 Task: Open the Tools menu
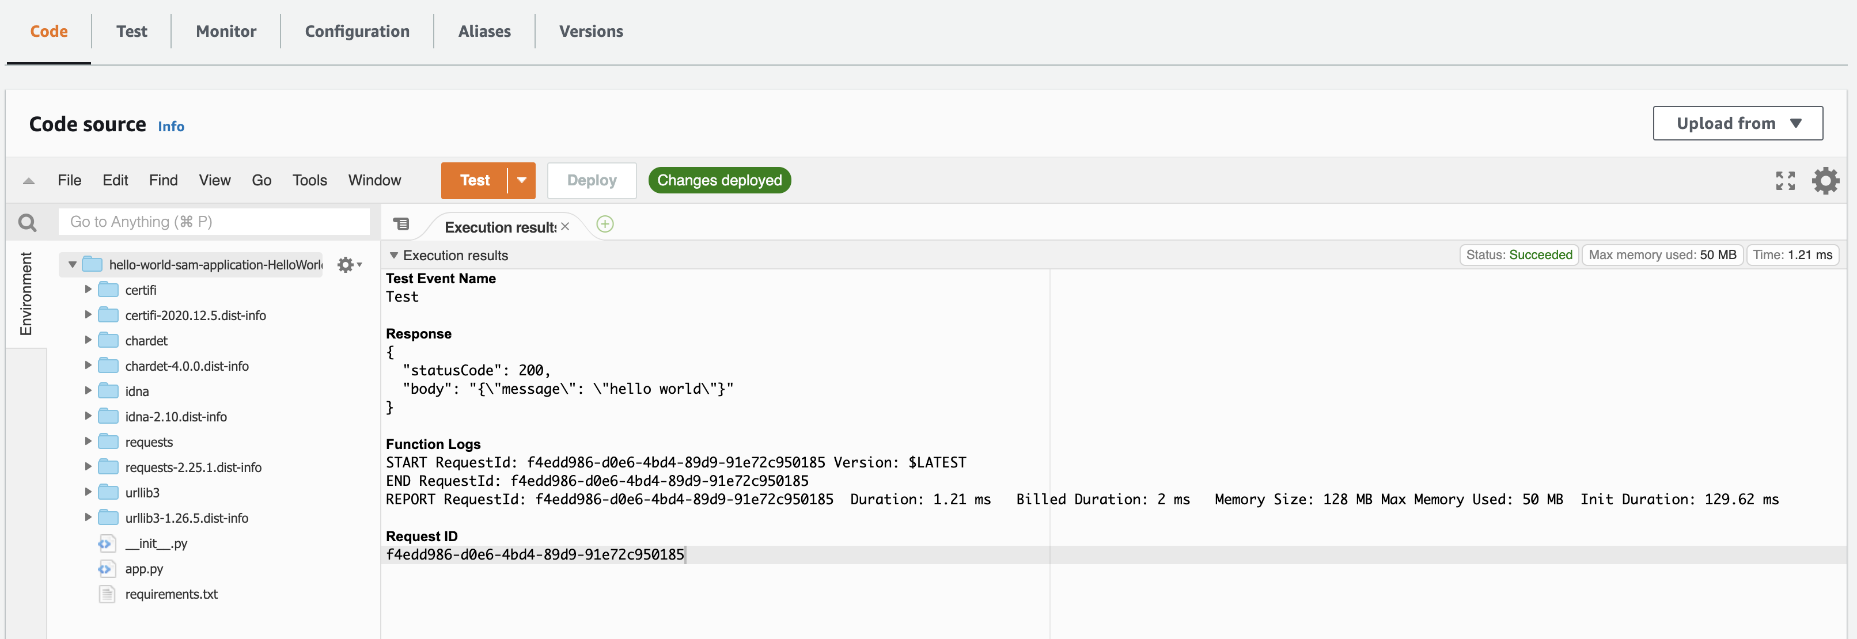[309, 181]
